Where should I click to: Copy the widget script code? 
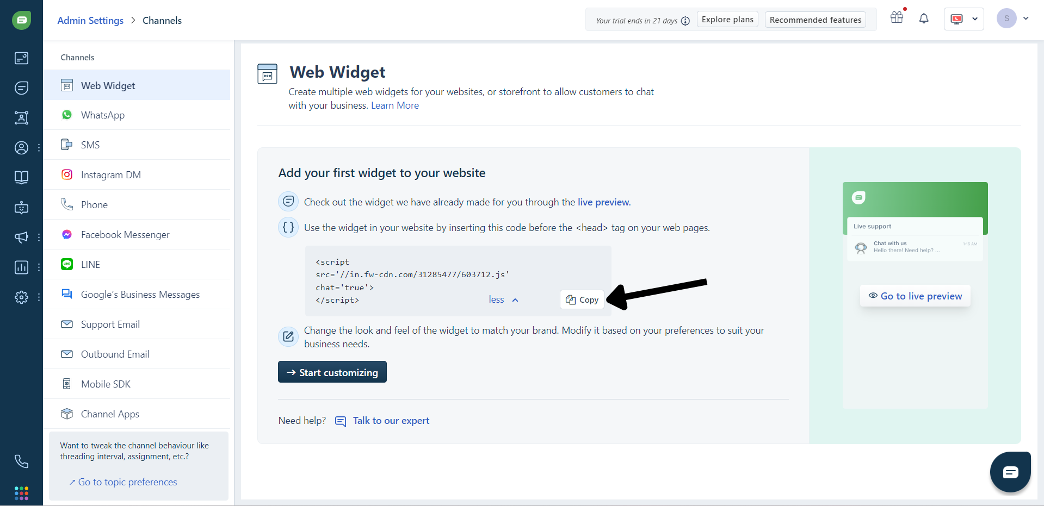582,299
